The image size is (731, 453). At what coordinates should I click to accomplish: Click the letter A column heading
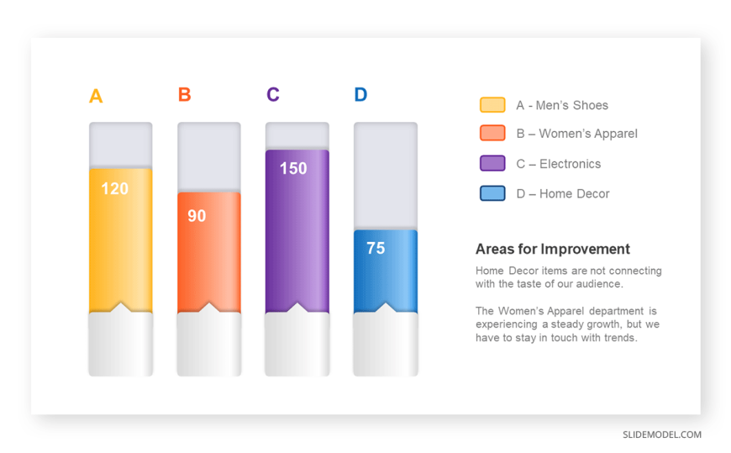[96, 96]
